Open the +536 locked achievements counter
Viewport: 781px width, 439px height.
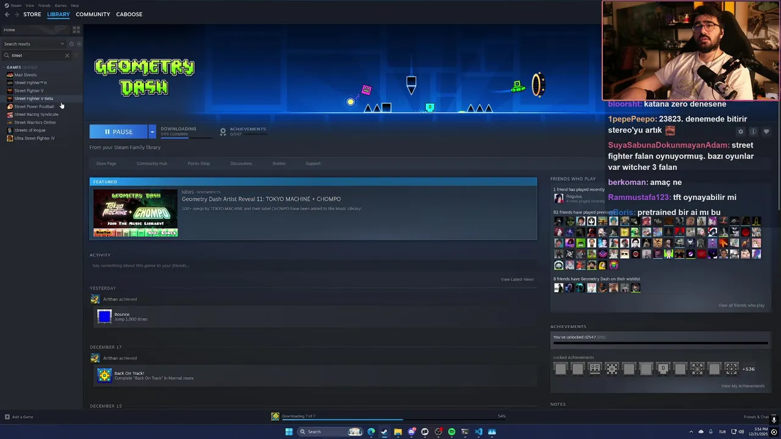748,369
